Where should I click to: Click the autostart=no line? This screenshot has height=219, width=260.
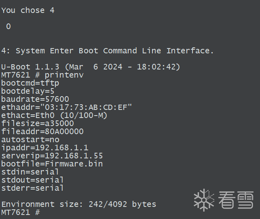(30, 140)
